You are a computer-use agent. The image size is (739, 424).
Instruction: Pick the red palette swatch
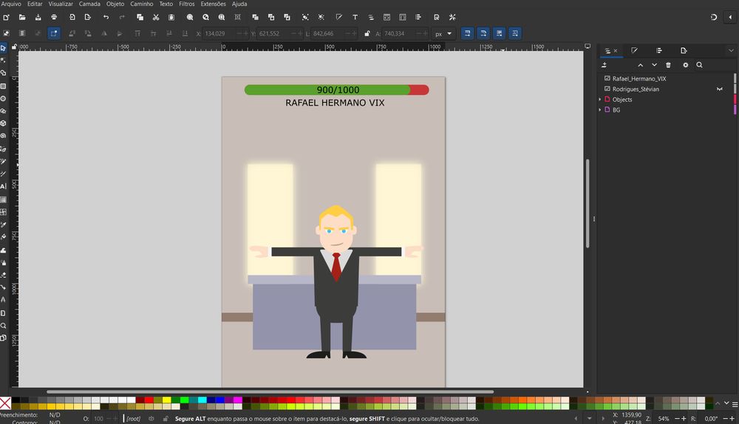(149, 400)
